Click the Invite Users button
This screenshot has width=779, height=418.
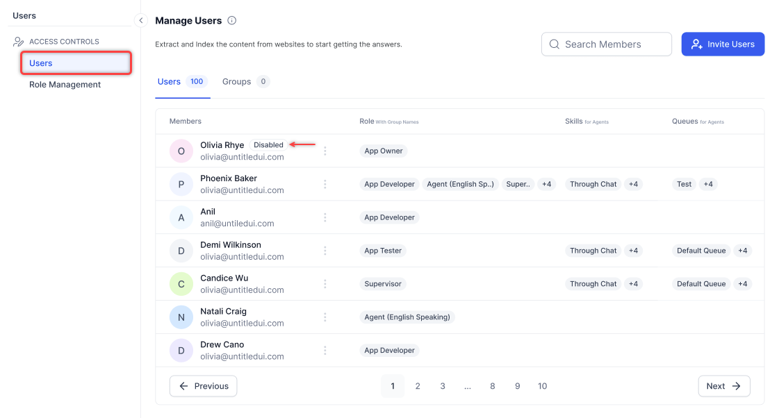tap(723, 44)
